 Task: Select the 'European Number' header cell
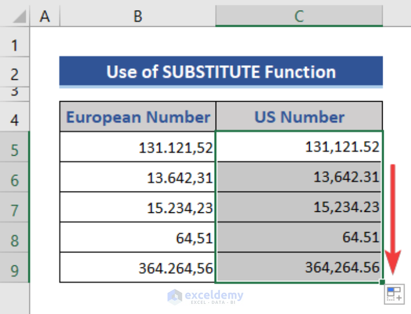138,117
